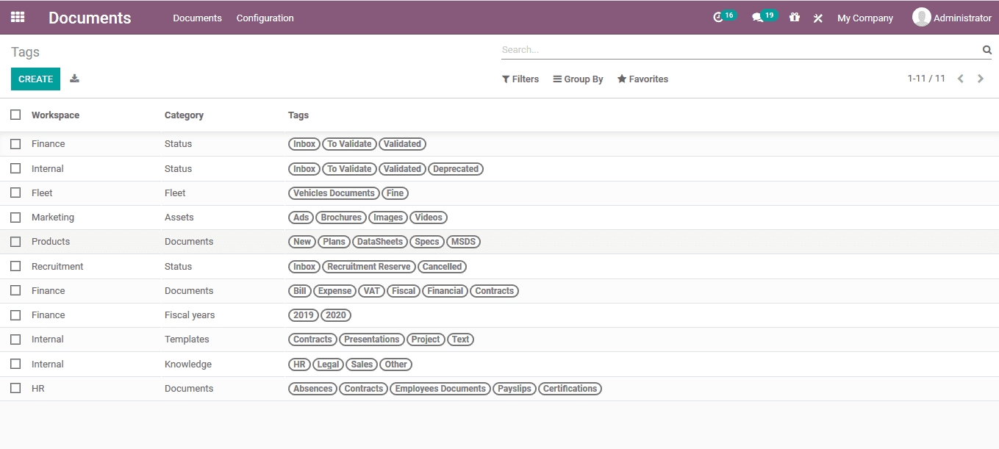Screen dimensions: 999x449
Task: Click into the Search input field
Action: (x=739, y=50)
